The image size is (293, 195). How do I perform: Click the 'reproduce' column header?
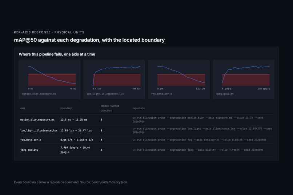click(139, 108)
